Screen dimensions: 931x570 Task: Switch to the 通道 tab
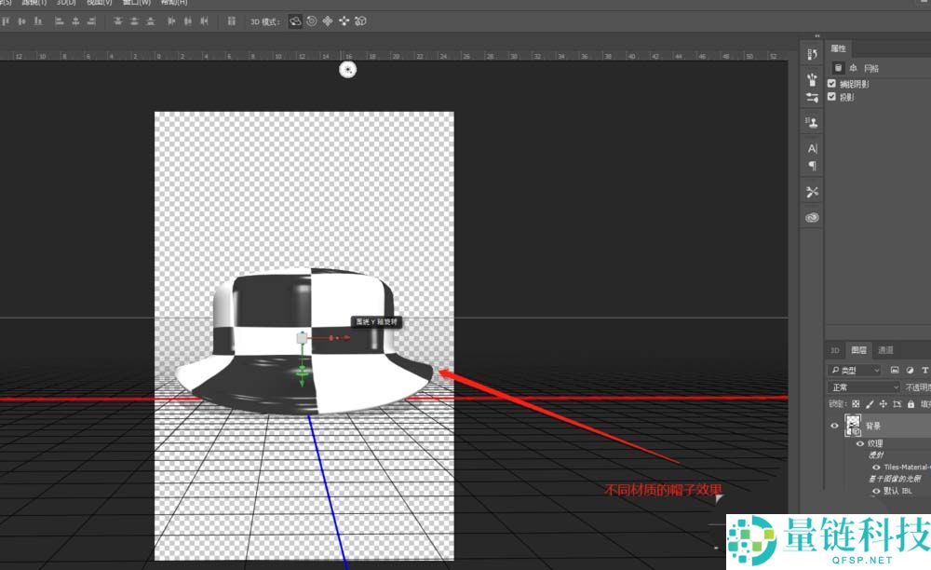pyautogui.click(x=885, y=350)
